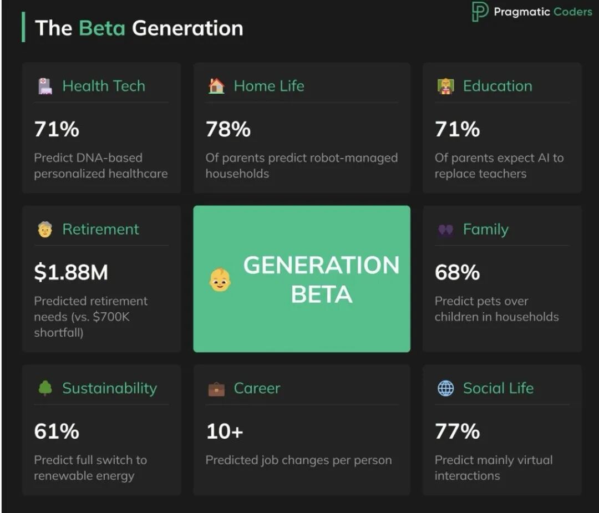Image resolution: width=599 pixels, height=513 pixels.
Task: Click the hospital icon beside Health Tech
Action: click(45, 86)
